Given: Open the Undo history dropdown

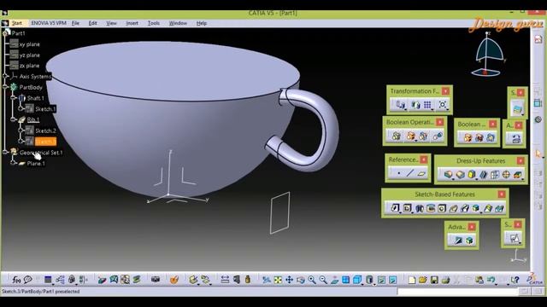Looking at the screenshot, I should (497, 284).
